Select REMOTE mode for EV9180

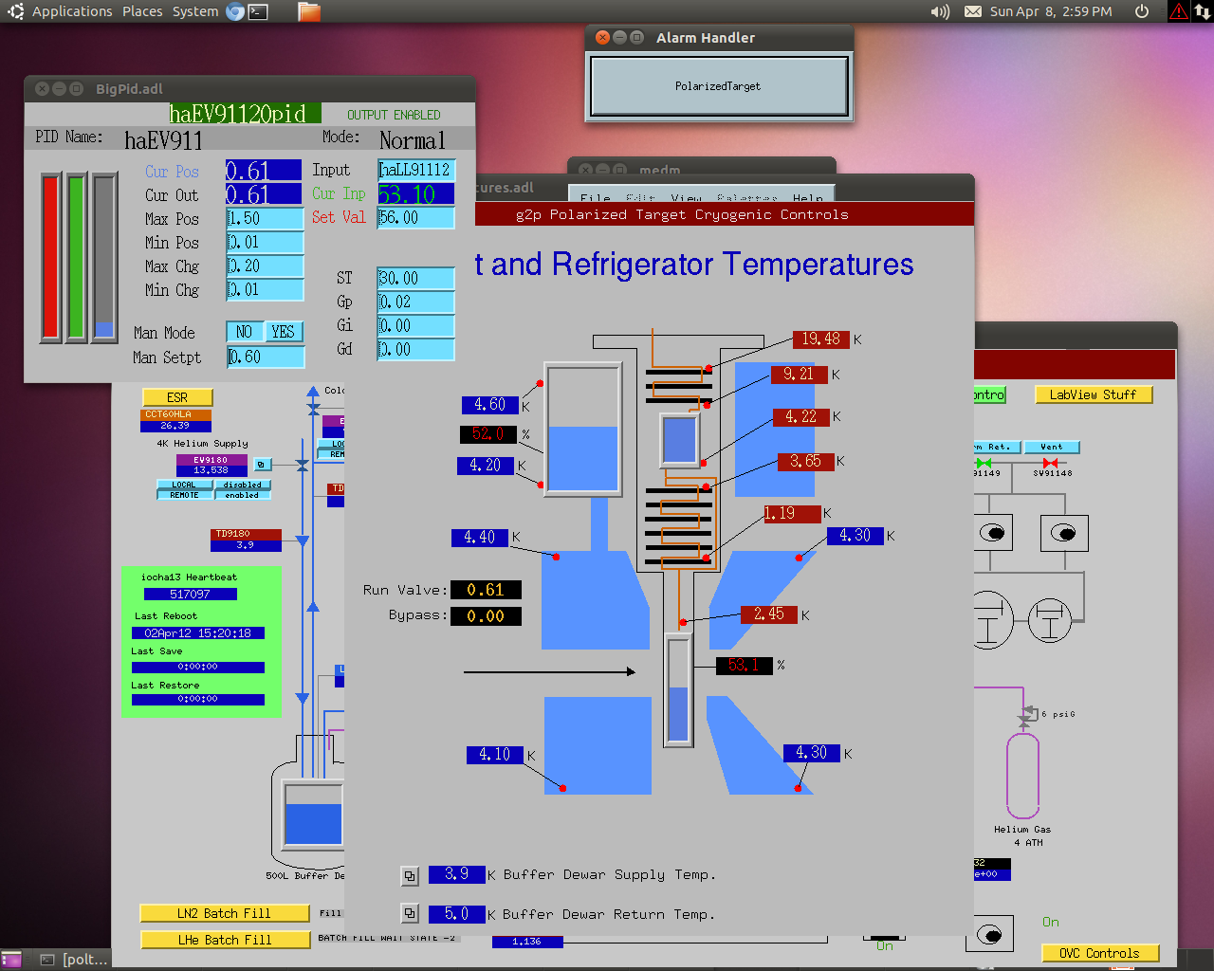pyautogui.click(x=184, y=495)
